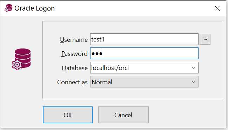Click the Username label
Image resolution: width=228 pixels, height=130 pixels.
(74, 40)
